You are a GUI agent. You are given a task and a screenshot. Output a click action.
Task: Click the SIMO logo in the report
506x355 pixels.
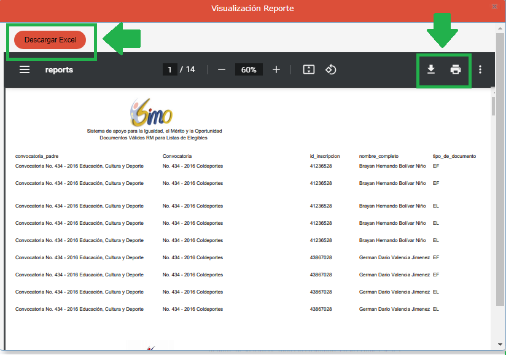coord(152,112)
